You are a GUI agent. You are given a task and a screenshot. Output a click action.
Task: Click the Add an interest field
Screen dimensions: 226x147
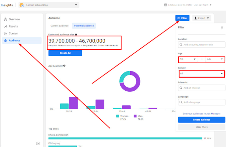[201, 88]
